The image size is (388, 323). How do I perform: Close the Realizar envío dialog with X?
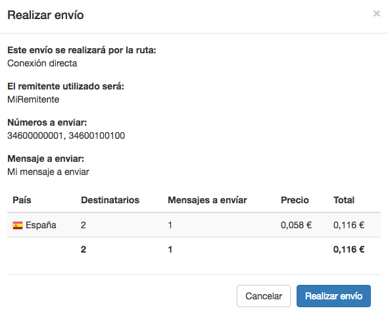376,13
